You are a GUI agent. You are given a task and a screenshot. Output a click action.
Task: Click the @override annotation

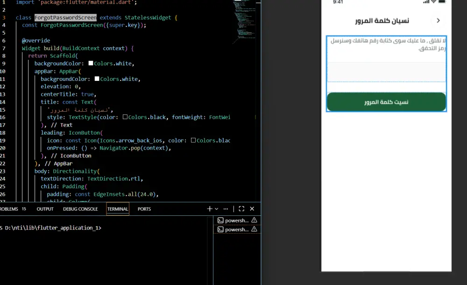pyautogui.click(x=36, y=41)
